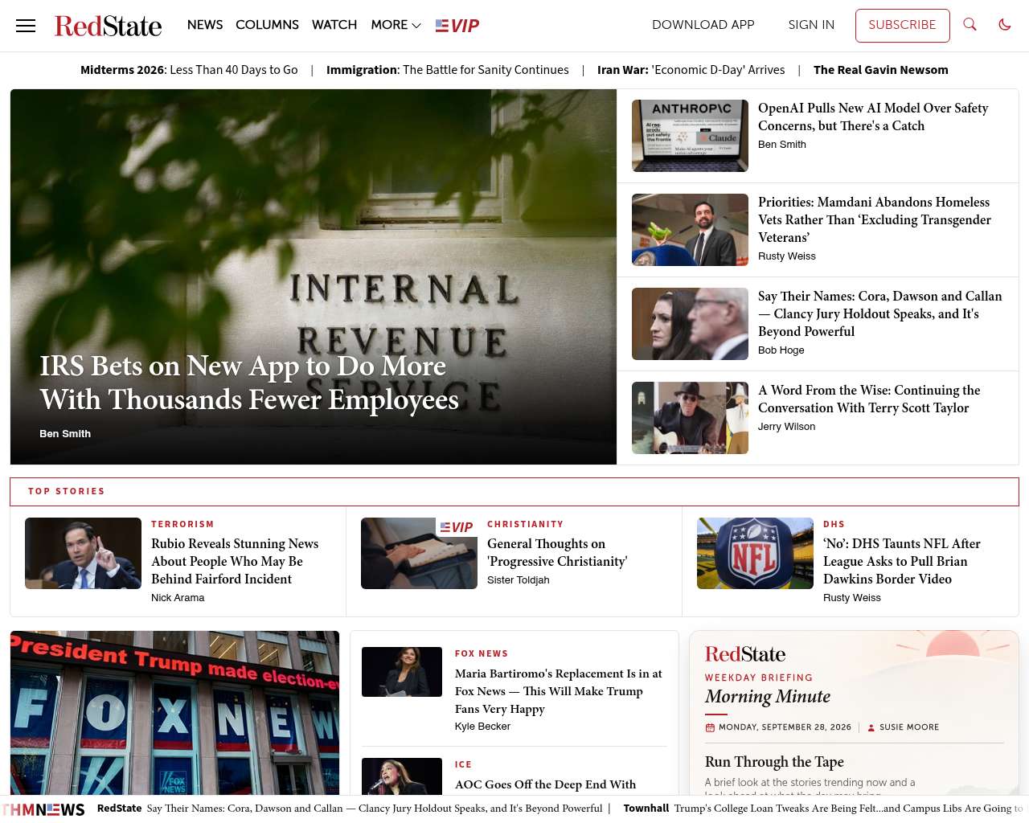The height and width of the screenshot is (823, 1029).
Task: Expand the MORE dropdown menu
Action: click(x=396, y=25)
